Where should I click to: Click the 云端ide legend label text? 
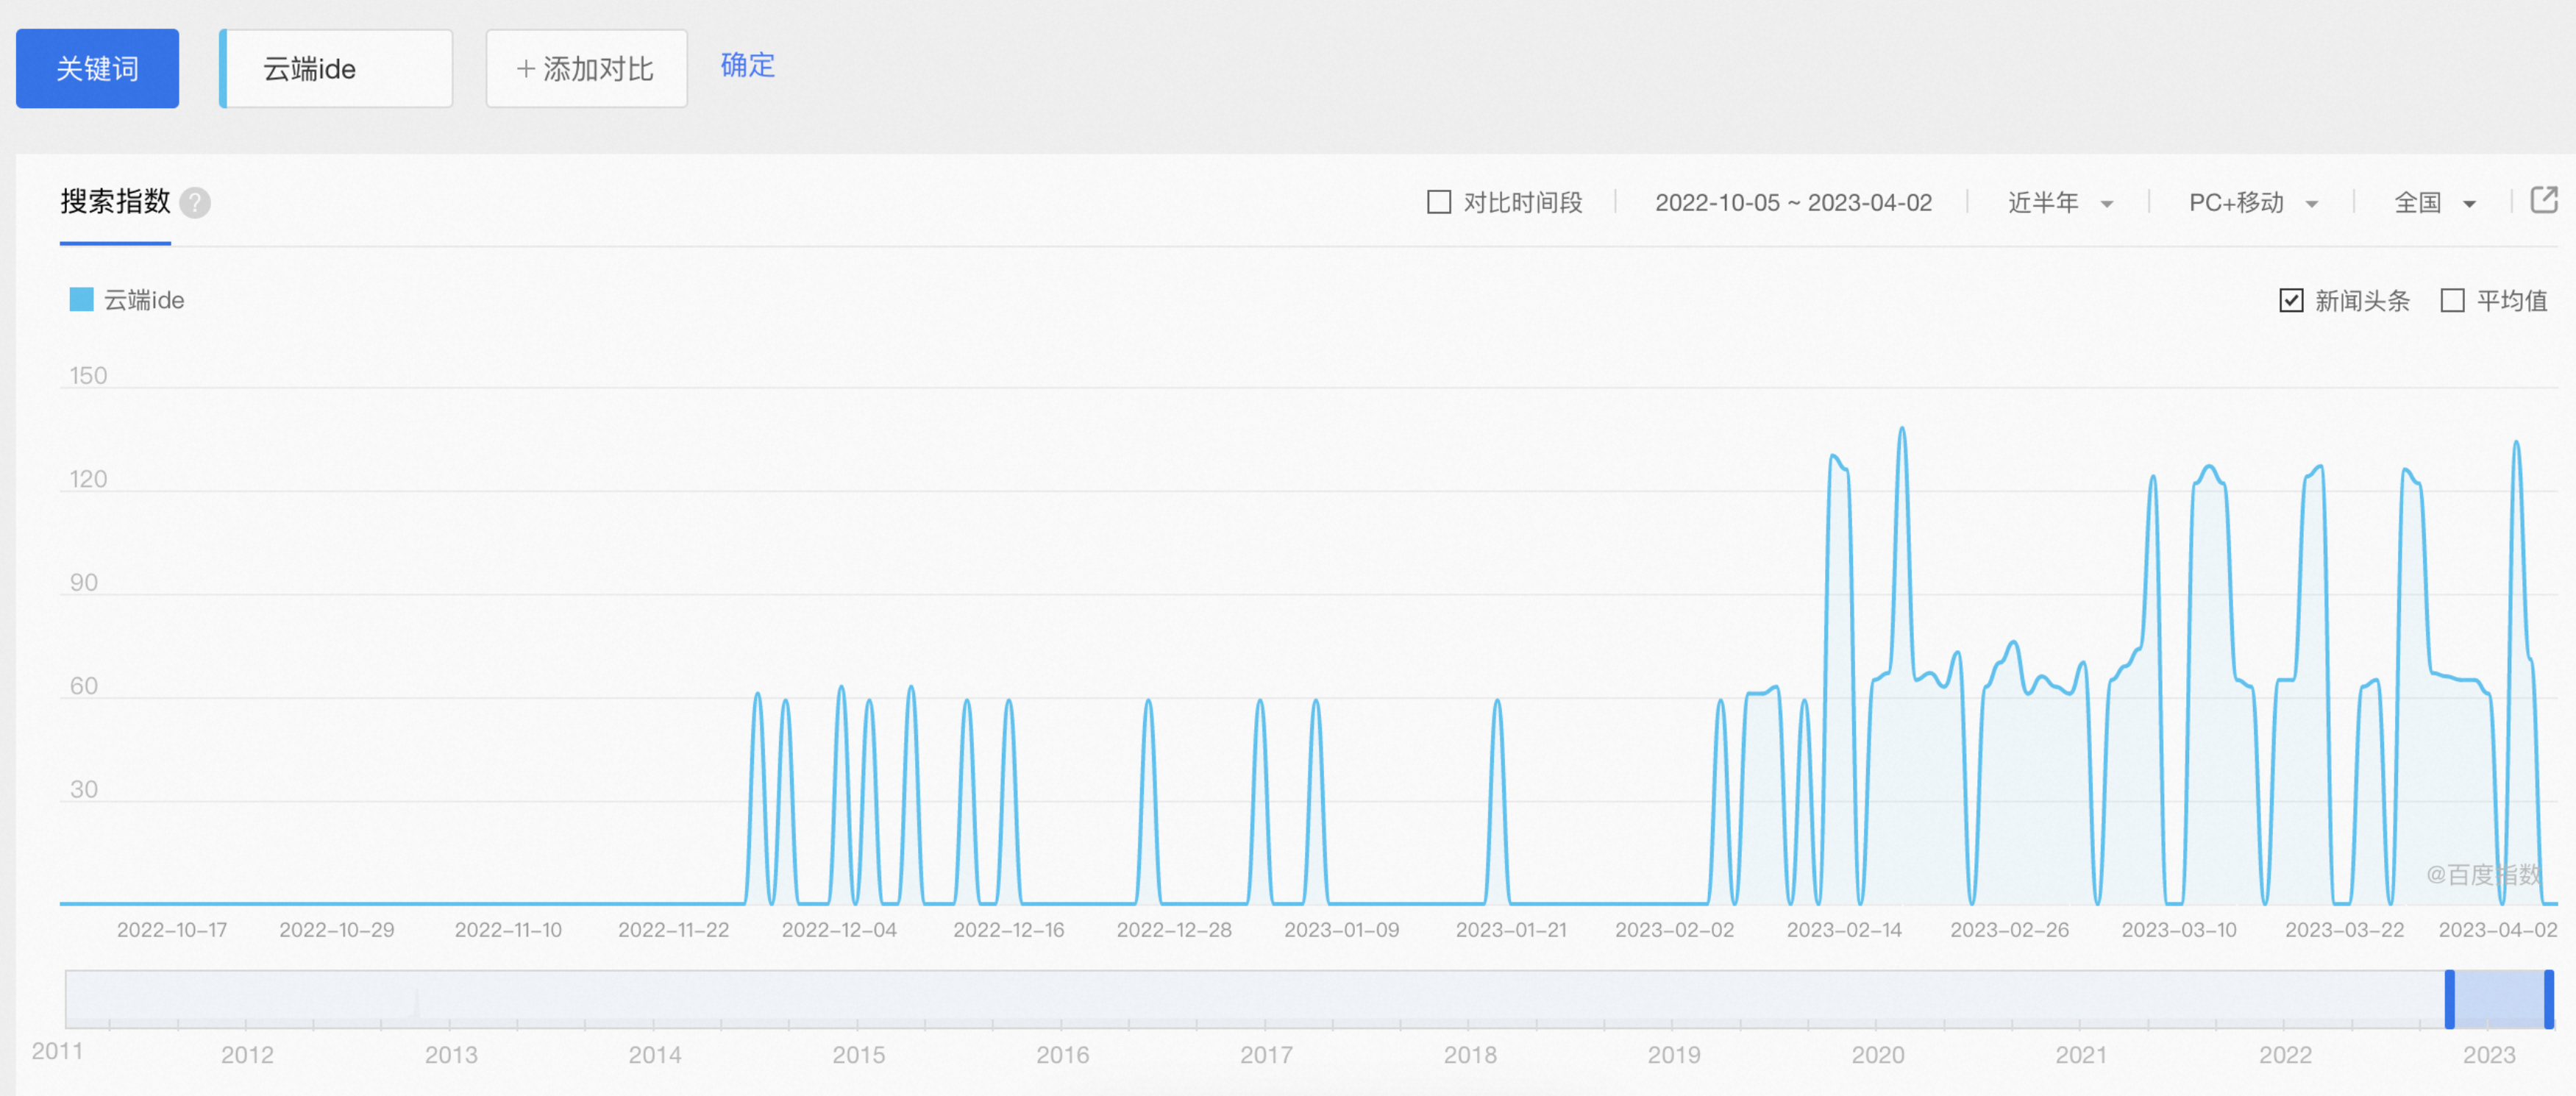144,300
